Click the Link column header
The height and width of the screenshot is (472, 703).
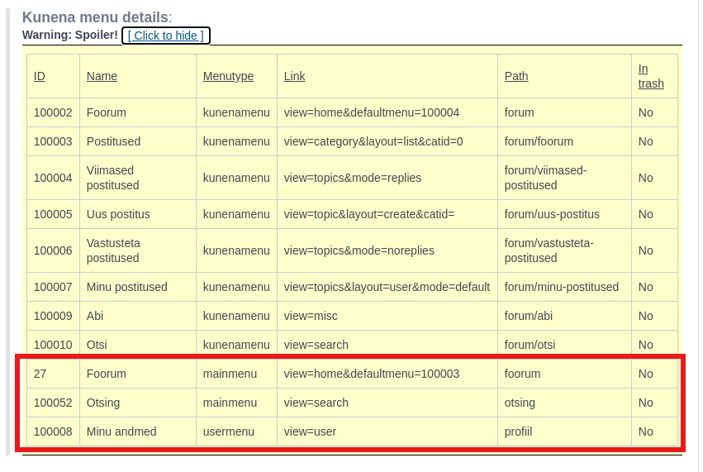pyautogui.click(x=294, y=76)
